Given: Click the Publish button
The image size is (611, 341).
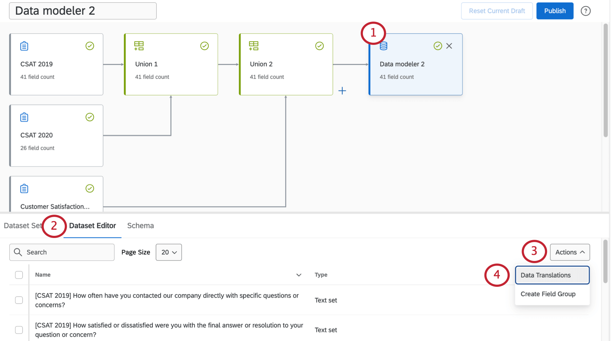Looking at the screenshot, I should 555,11.
